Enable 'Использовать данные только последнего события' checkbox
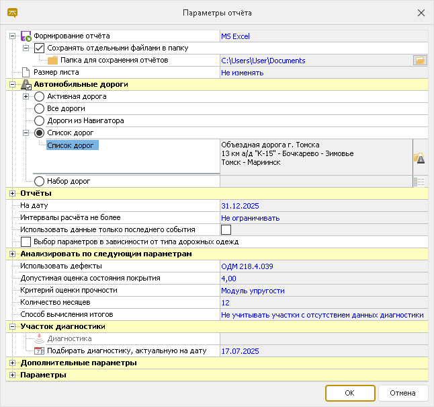434x407 pixels. (216, 230)
